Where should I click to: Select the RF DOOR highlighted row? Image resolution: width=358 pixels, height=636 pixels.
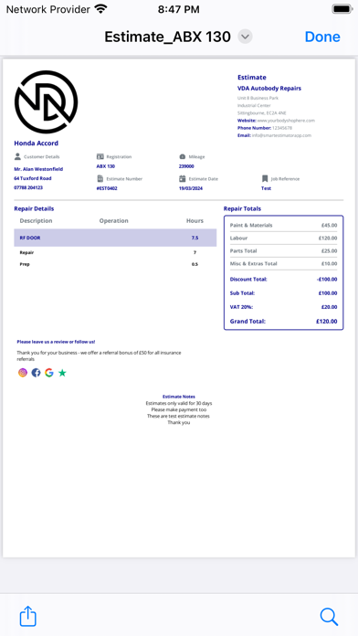pos(115,238)
